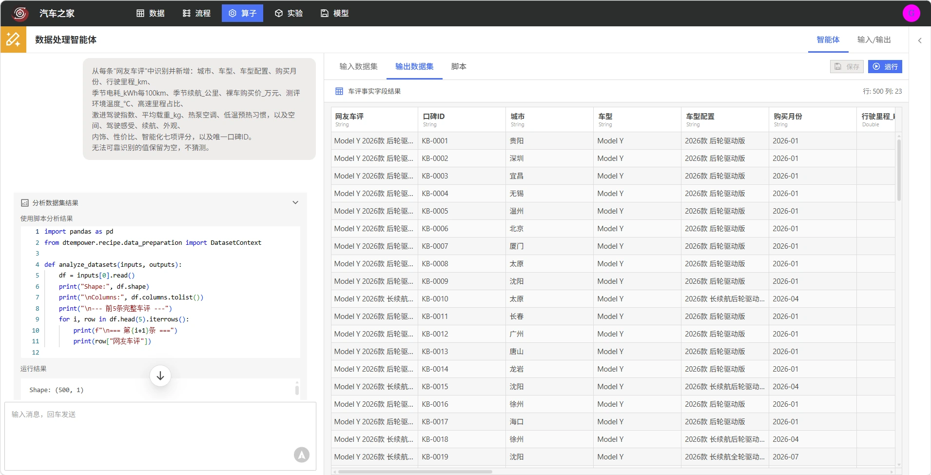Click the def analyze_datasets code line
Viewport: 931px width, 475px height.
tap(113, 264)
